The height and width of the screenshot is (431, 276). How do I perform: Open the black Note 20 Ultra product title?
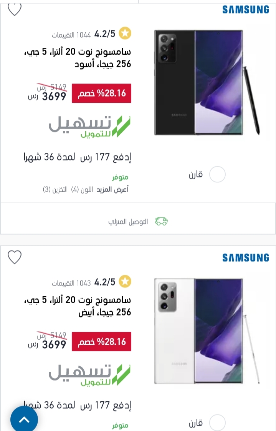coord(78,58)
